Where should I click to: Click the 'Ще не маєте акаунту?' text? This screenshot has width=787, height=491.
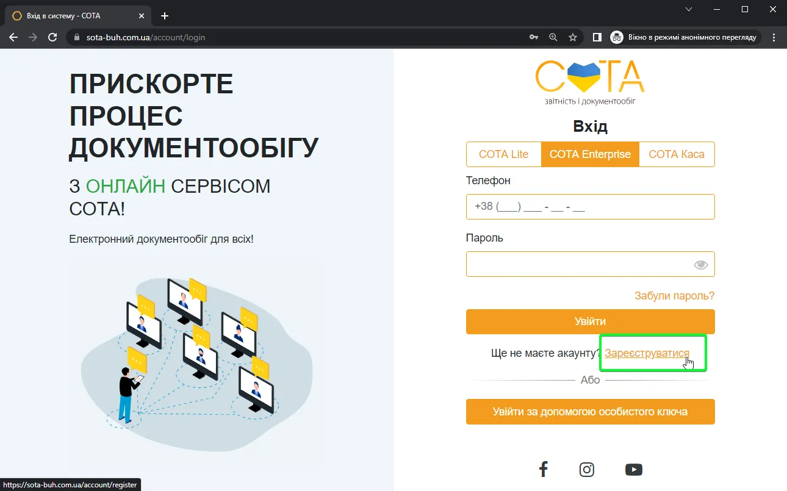(546, 353)
